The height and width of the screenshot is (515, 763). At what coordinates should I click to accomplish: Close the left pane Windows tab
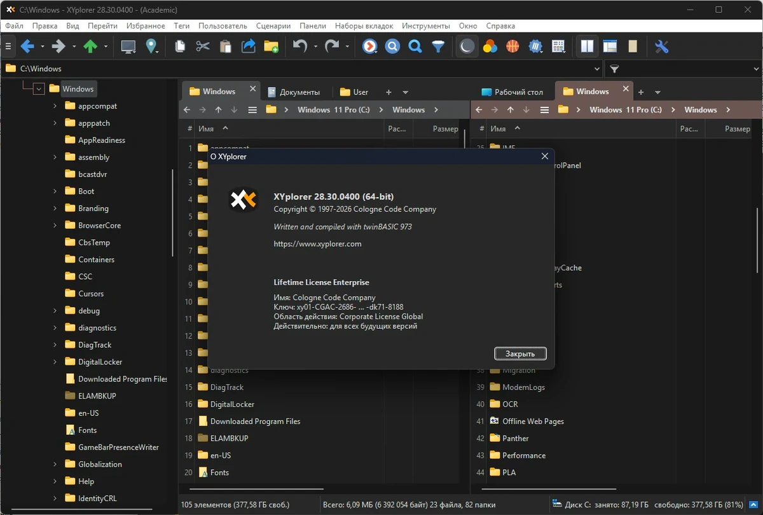click(x=252, y=90)
